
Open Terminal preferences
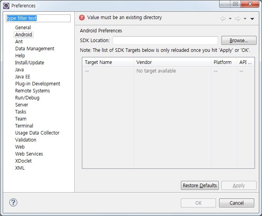(24, 126)
